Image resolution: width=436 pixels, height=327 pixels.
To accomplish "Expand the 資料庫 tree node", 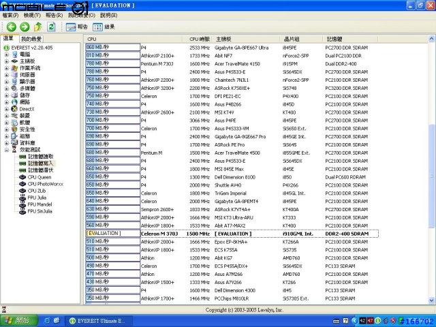I will [6, 143].
